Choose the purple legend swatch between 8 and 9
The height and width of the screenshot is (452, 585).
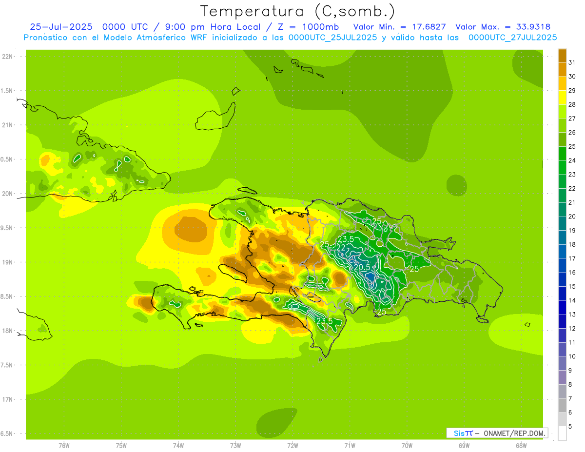click(x=562, y=377)
